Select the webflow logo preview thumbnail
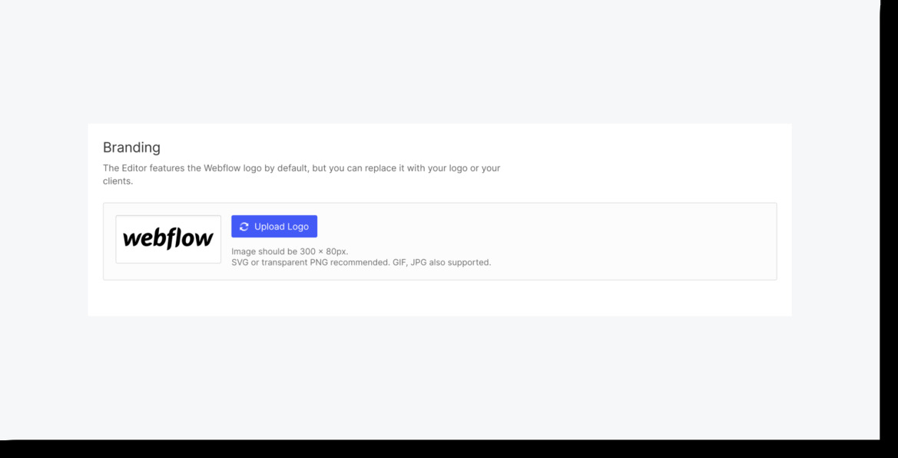The height and width of the screenshot is (458, 898). pyautogui.click(x=168, y=240)
